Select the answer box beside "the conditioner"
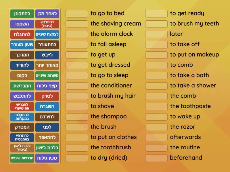230x172 pixels. click(x=77, y=86)
